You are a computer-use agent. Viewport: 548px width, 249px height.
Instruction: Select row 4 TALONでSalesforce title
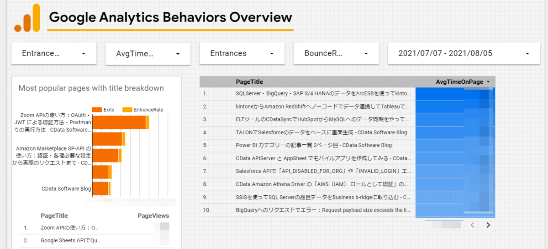click(321, 132)
